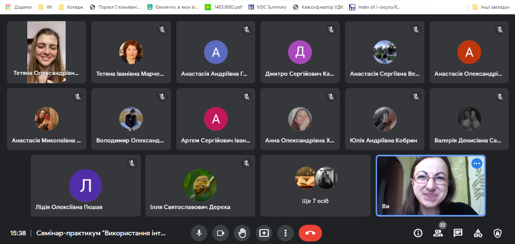Screen dimensions: 515x244
Task: Open meeting details info icon
Action: (x=418, y=233)
